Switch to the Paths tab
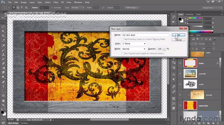The width and height of the screenshot is (224, 125). coord(198,35)
